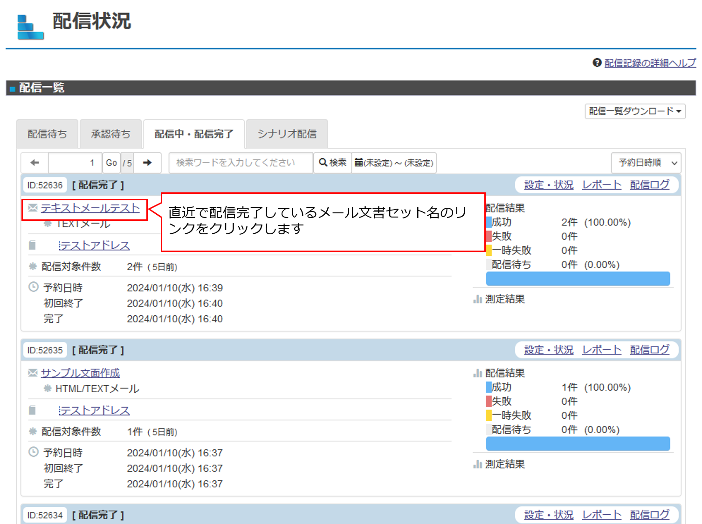Open the 配信一覧ダウンロード dropdown

[634, 112]
